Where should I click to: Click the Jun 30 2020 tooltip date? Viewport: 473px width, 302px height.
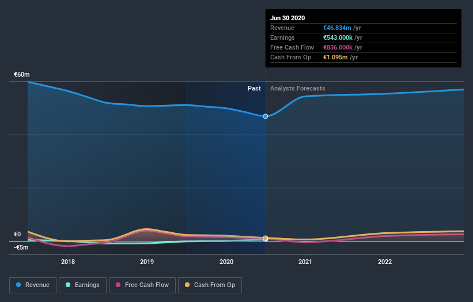287,18
